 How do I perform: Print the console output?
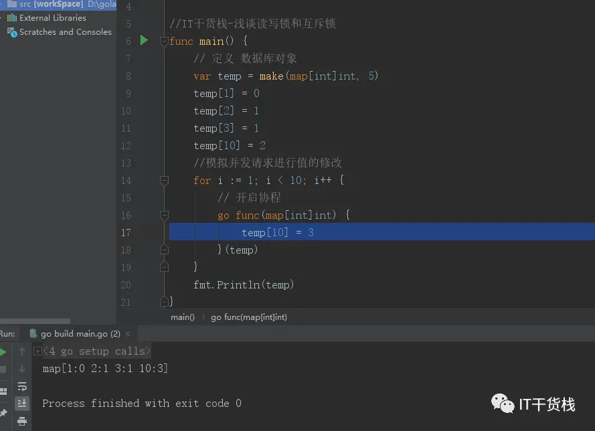click(22, 421)
